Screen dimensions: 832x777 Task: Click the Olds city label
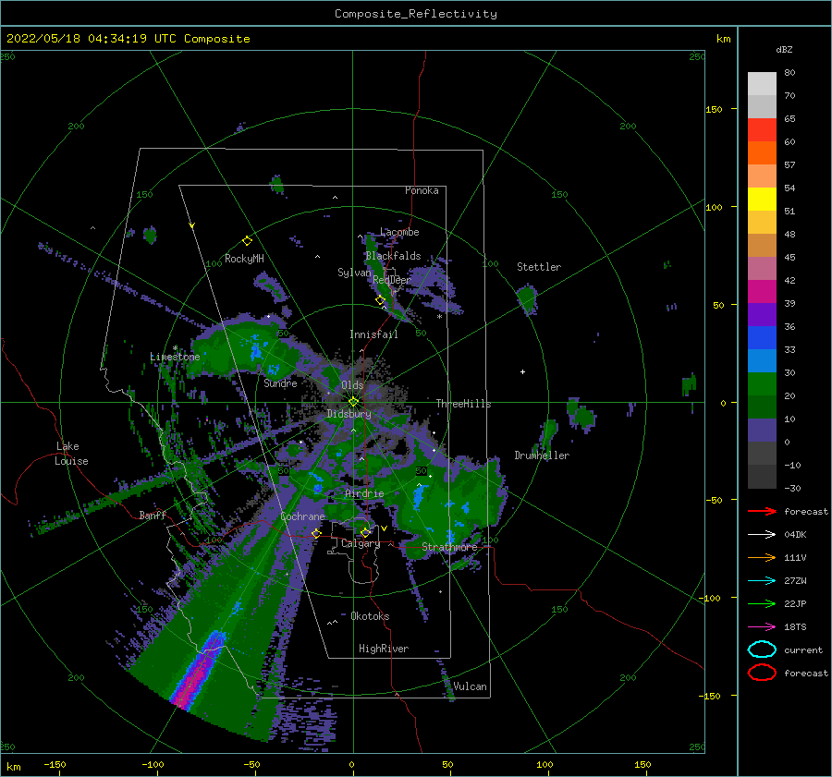[x=352, y=385]
